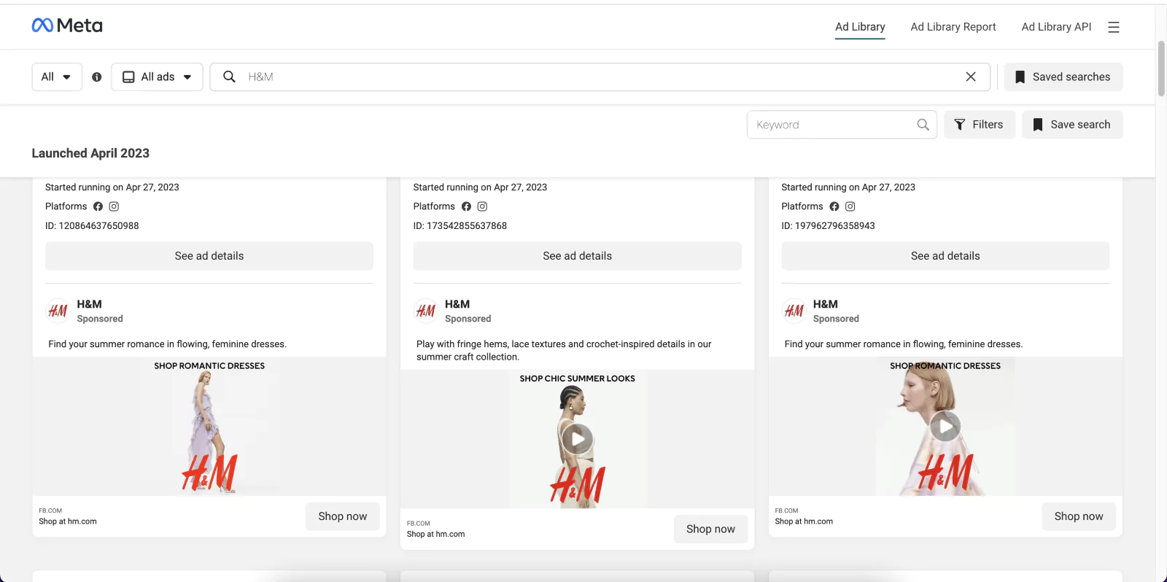Click 'Shop at hm.com' link in summer craft ad
The height and width of the screenshot is (582, 1167).
(436, 535)
